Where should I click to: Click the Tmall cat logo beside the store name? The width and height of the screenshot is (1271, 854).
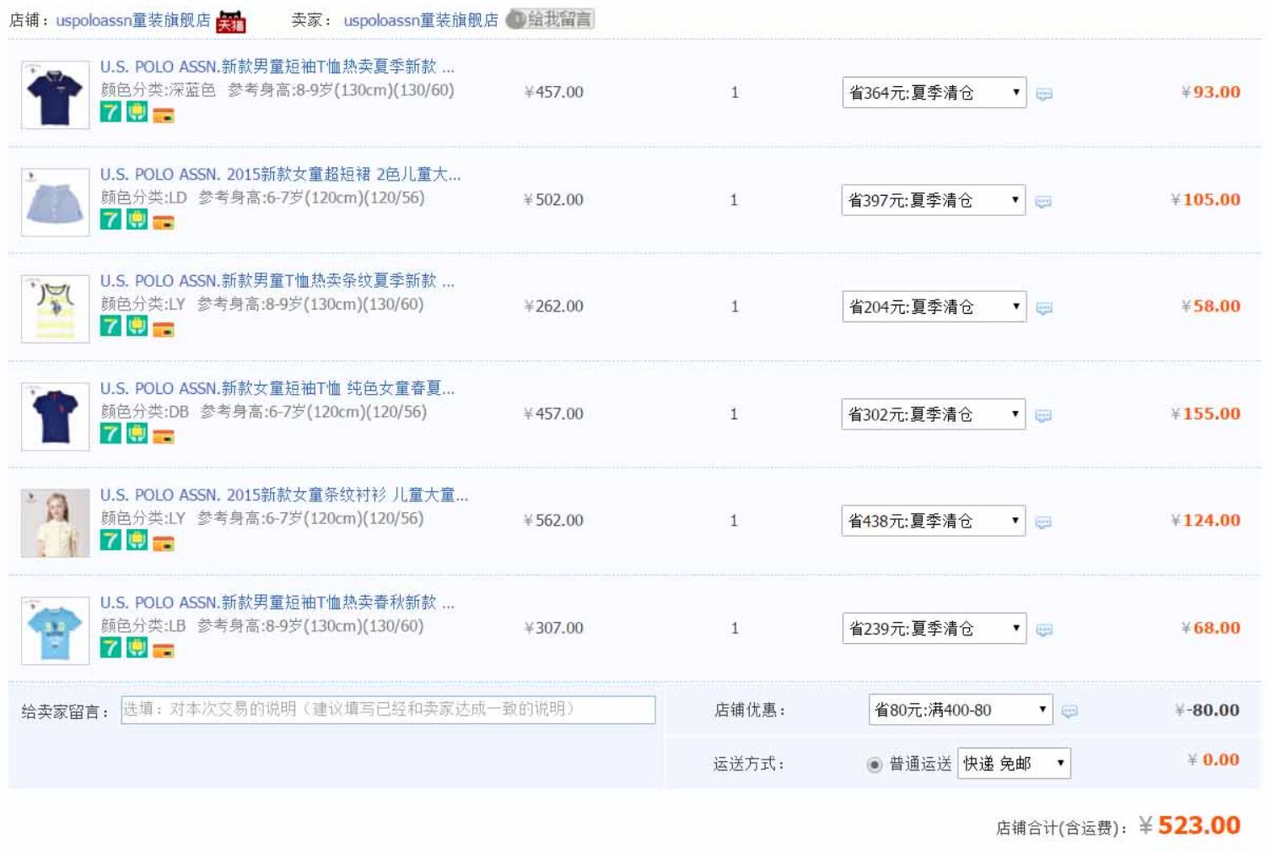coord(230,21)
